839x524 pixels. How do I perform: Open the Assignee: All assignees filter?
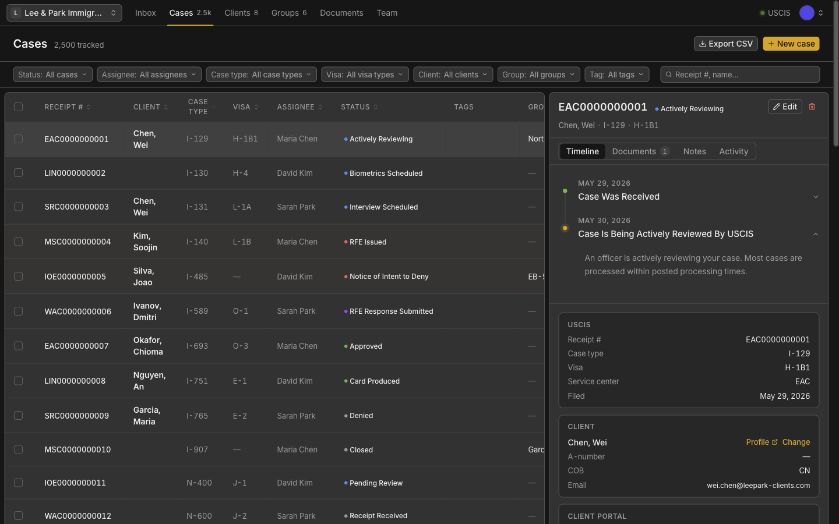point(149,75)
